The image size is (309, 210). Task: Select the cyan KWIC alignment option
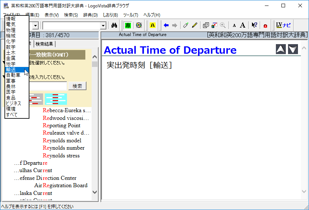[x=56, y=99]
